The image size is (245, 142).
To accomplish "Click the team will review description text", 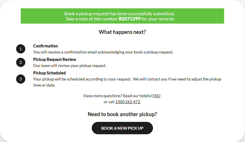I will click(70, 66).
